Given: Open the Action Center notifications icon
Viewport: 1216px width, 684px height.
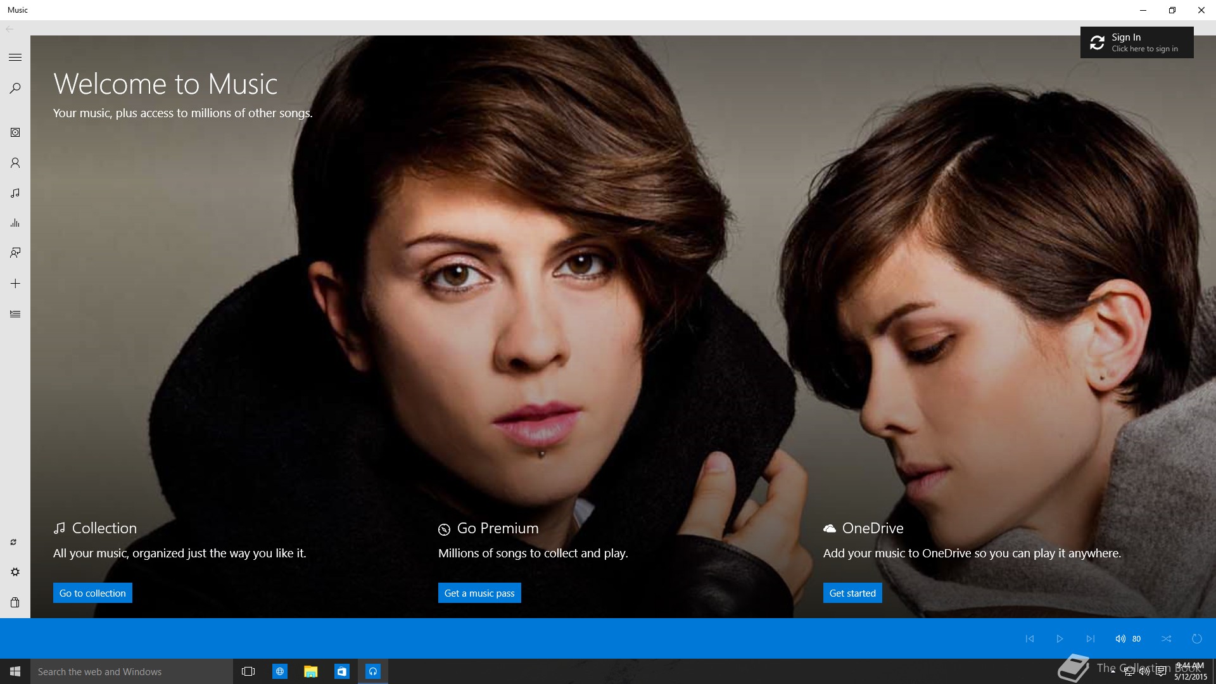Looking at the screenshot, I should [x=1161, y=671].
